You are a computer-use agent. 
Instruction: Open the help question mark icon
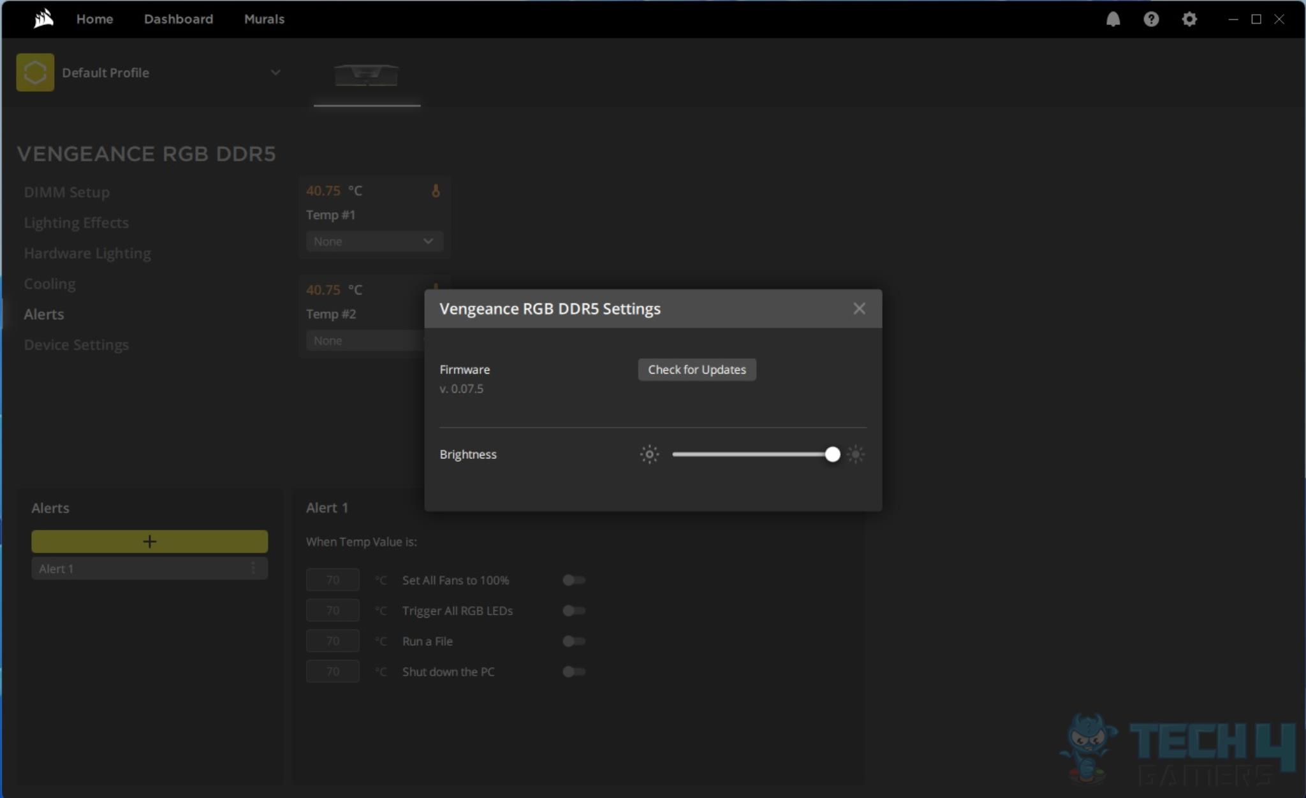pos(1151,19)
